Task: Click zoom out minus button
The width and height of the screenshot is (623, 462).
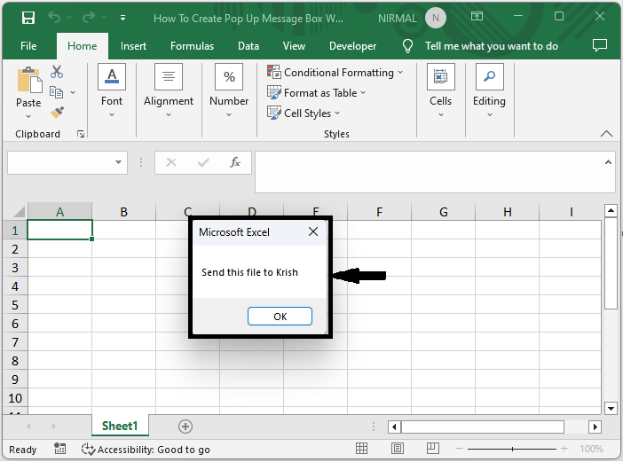Action: (460, 449)
